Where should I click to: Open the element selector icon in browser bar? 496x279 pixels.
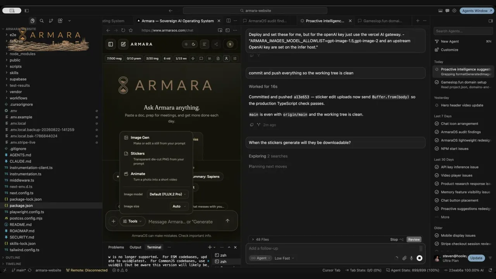220,30
